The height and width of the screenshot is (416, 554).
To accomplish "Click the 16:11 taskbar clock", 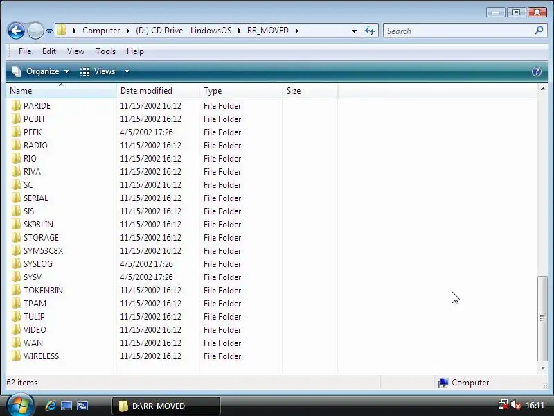I will [535, 406].
